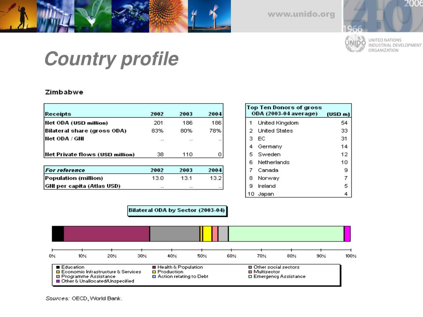Select the orange flower banner photo
This screenshot has height=317, width=423.
coord(169,16)
